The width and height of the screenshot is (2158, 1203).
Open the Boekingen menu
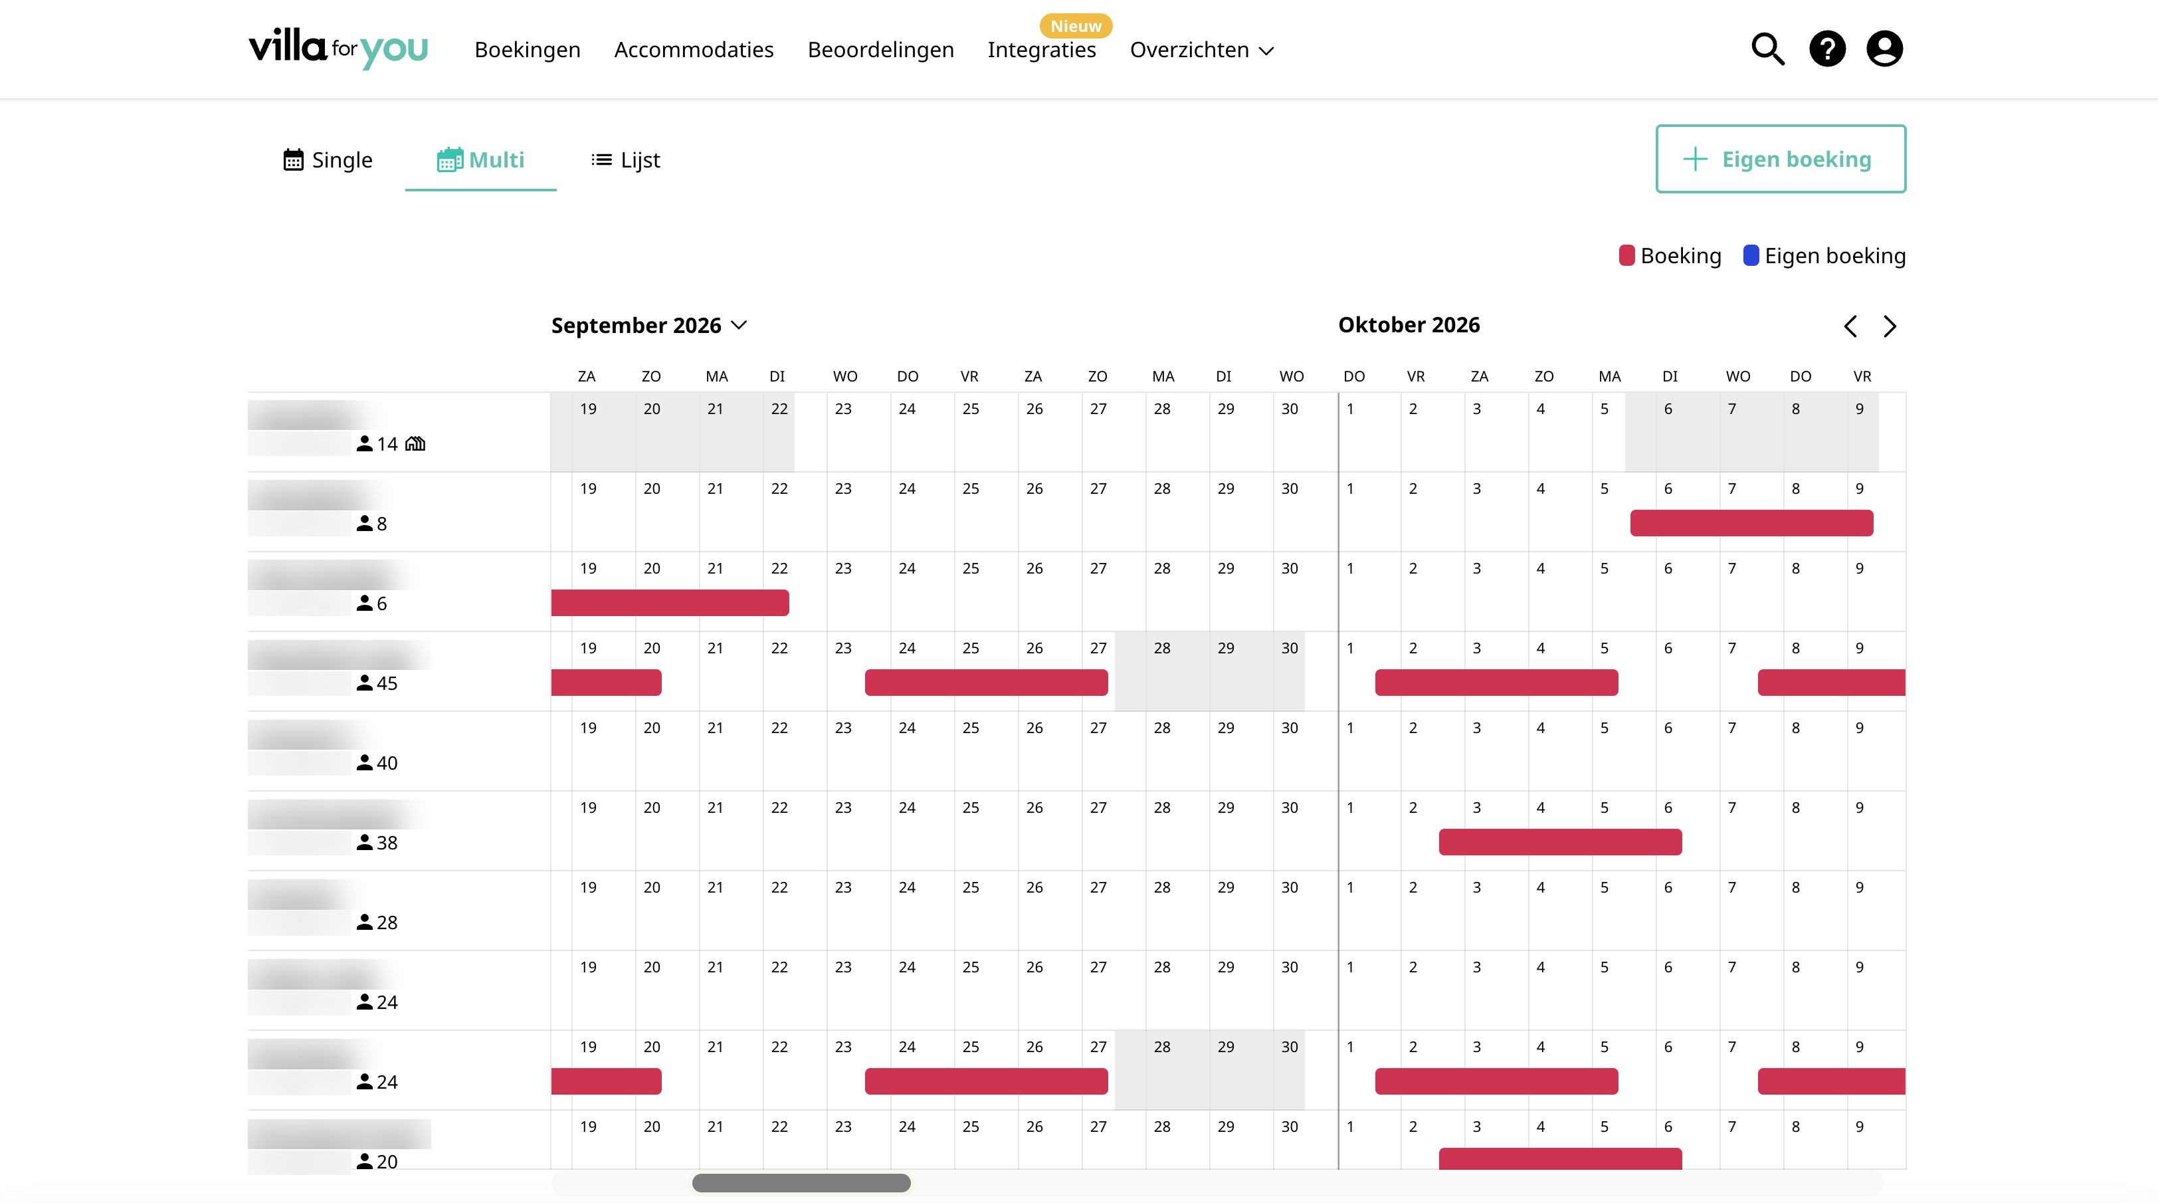point(528,49)
